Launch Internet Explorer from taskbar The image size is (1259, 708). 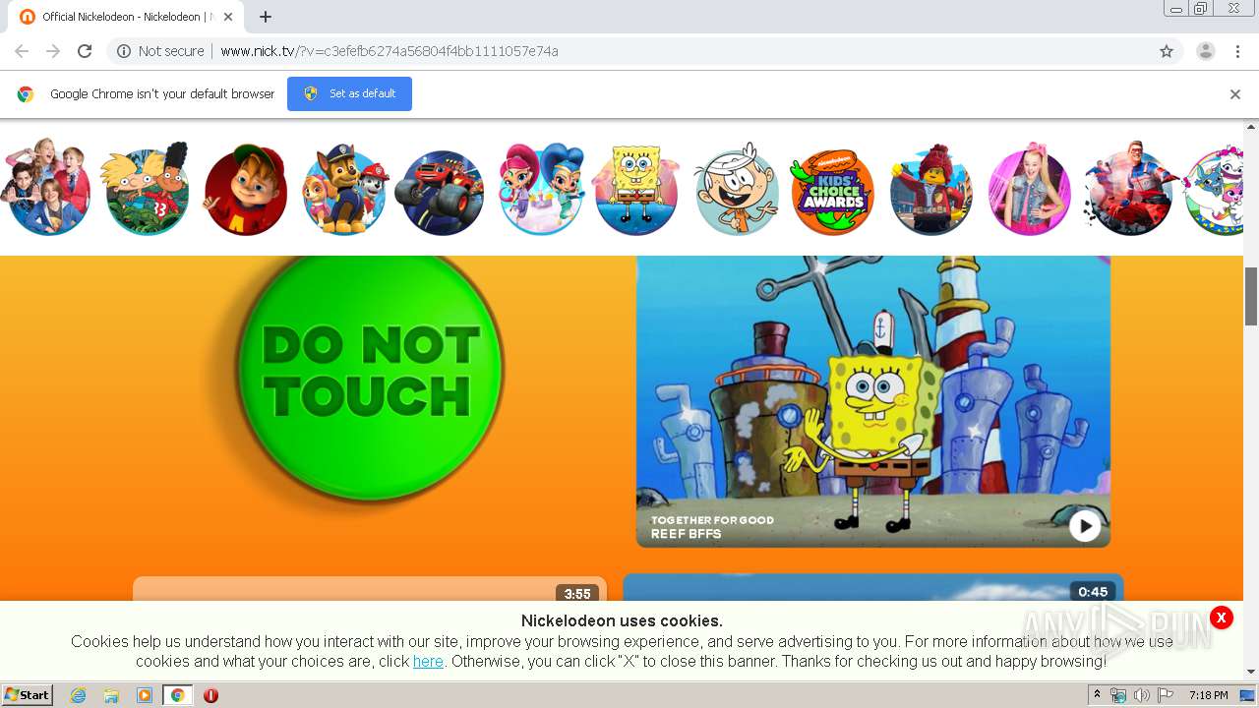79,695
